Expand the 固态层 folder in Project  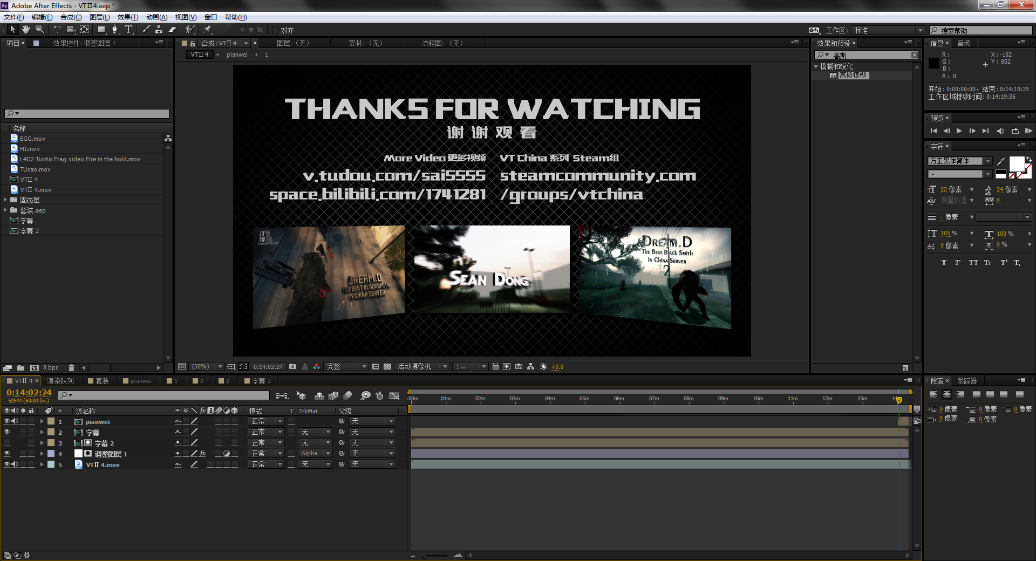(5, 200)
